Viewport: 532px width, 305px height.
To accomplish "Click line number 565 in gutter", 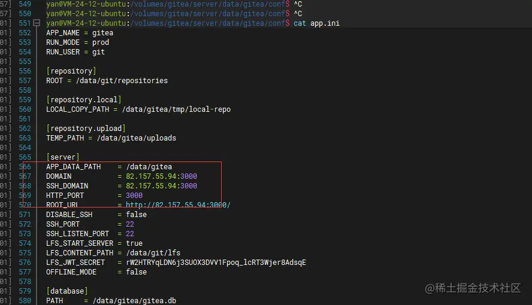I will click(25, 157).
